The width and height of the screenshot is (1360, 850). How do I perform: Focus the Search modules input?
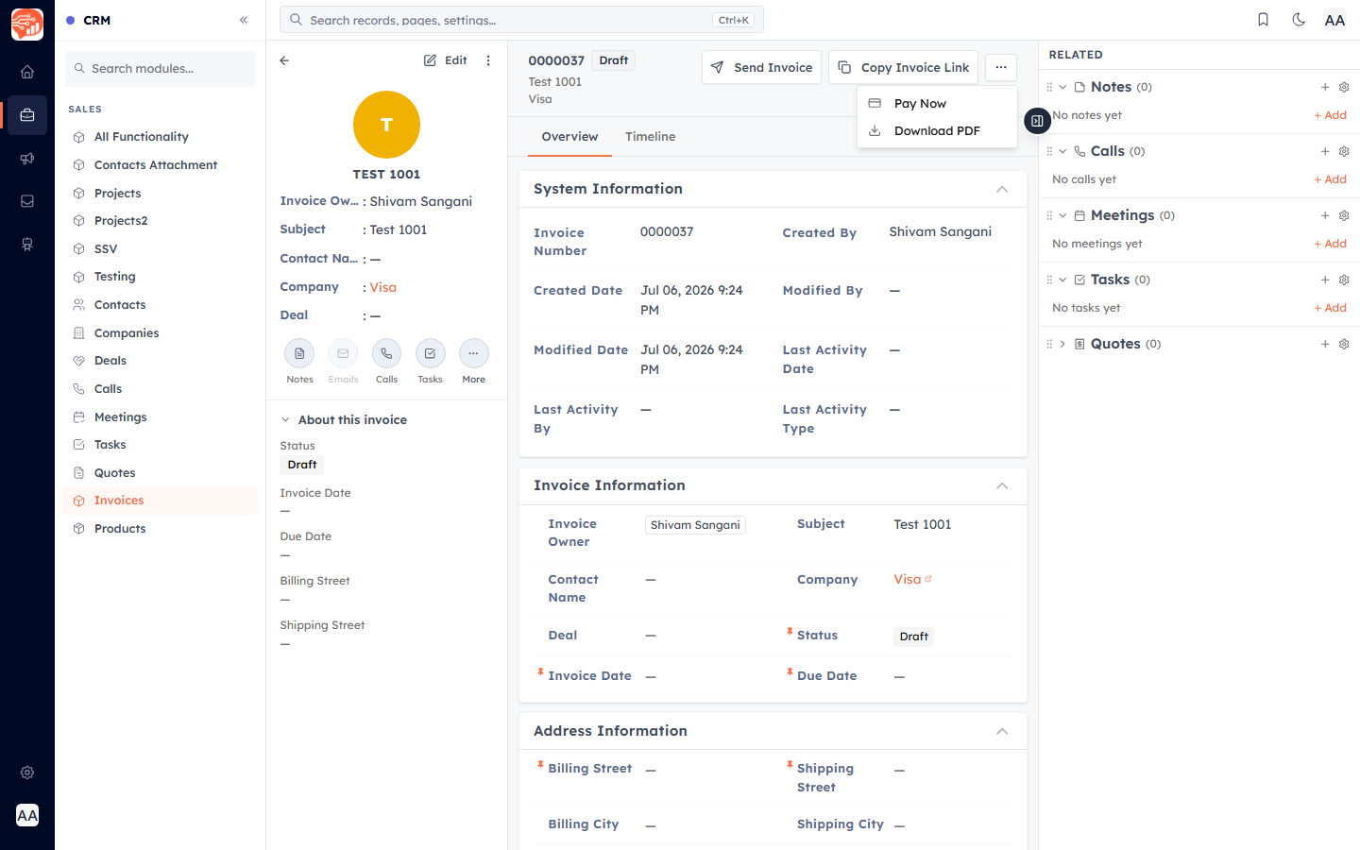coord(161,69)
